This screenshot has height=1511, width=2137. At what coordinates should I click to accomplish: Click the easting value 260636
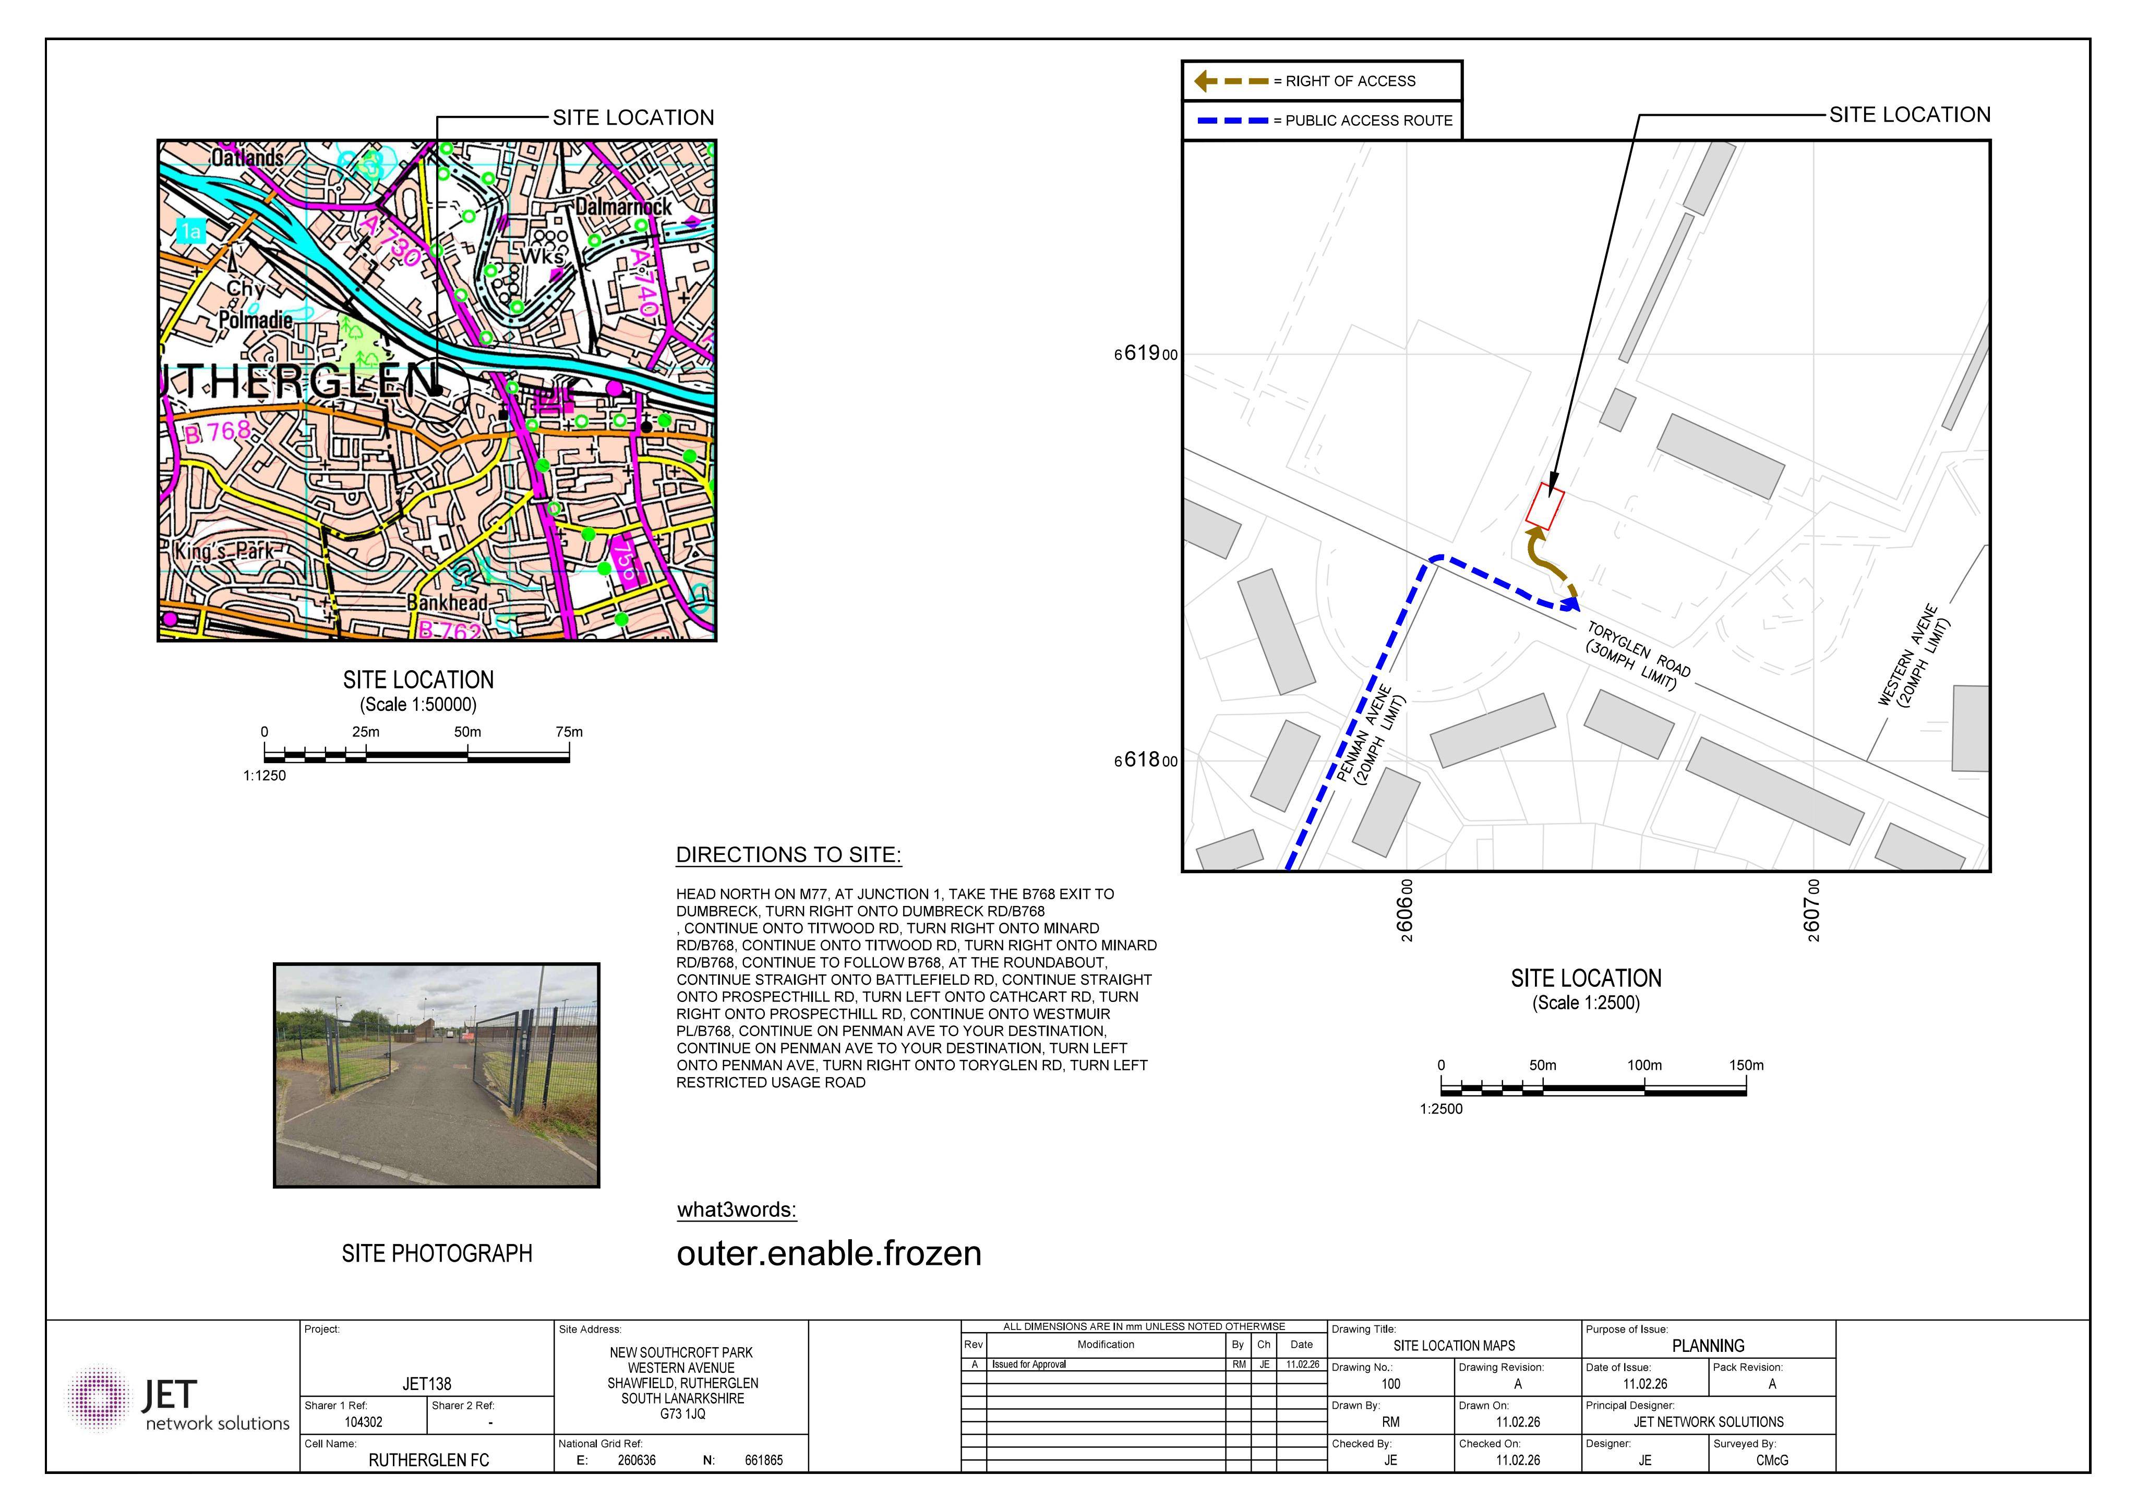(x=637, y=1461)
